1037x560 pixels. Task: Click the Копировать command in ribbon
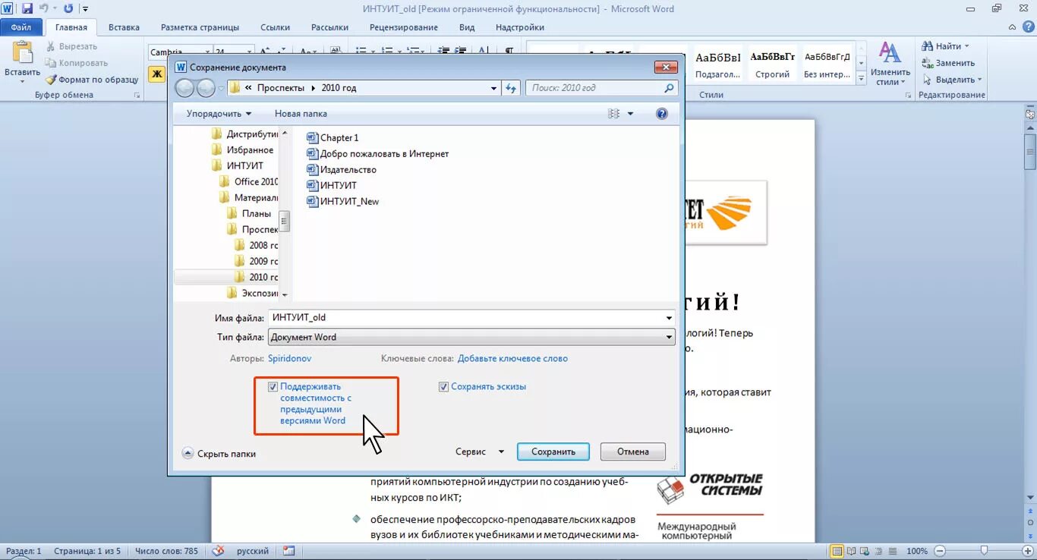[77, 63]
